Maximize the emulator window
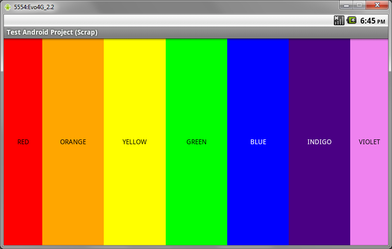 click(x=359, y=5)
